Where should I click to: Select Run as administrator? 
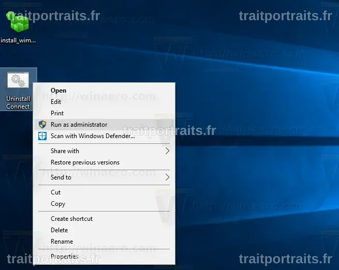pos(105,125)
